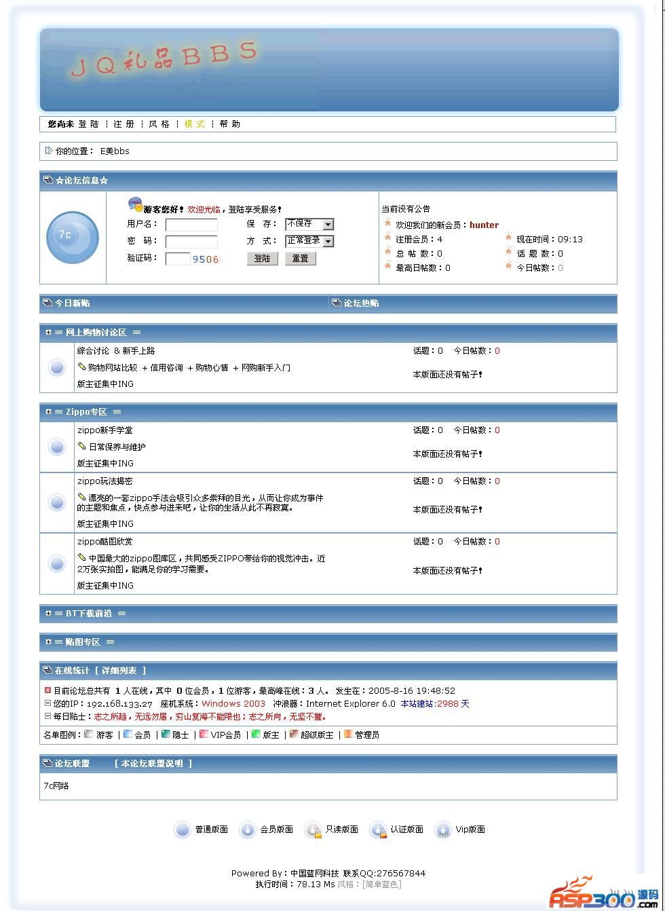Image resolution: width=665 pixels, height=911 pixels.
Task: Click the 认证版面 legend icon
Action: 378,830
